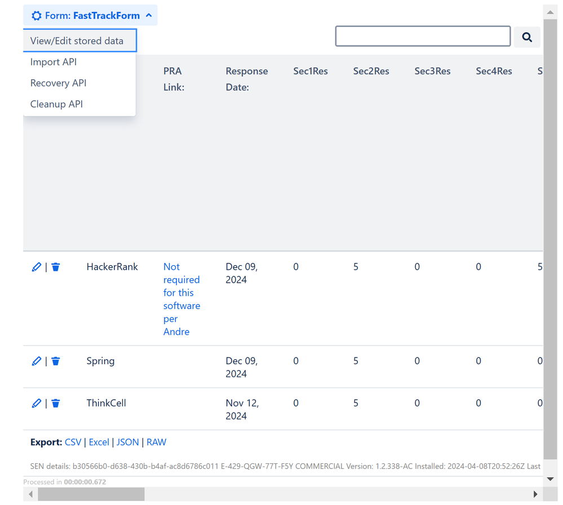Image resolution: width=563 pixels, height=505 pixels.
Task: Click the Processed in 00:00:00.672 text
Action: [x=65, y=482]
